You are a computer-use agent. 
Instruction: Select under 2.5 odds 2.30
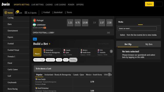[109, 23]
